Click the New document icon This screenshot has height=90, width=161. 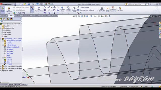(20, 4)
